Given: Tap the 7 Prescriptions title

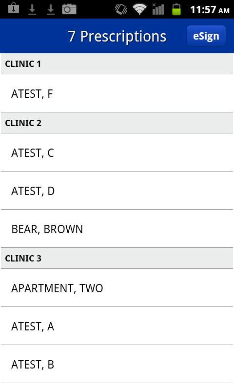Looking at the screenshot, I should (117, 36).
